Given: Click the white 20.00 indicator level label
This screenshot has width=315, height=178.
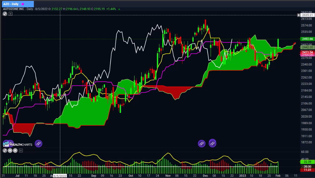Looking at the screenshot, I should coord(307,167).
